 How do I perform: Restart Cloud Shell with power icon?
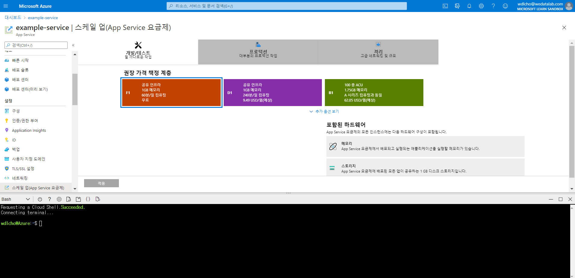coord(40,199)
